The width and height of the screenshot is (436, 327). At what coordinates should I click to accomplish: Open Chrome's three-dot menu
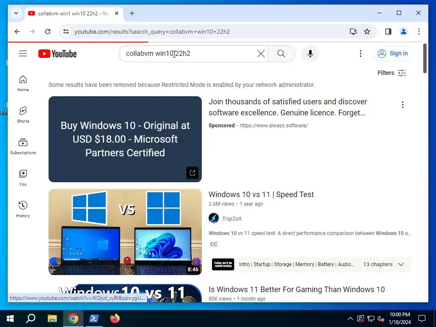pyautogui.click(x=419, y=32)
